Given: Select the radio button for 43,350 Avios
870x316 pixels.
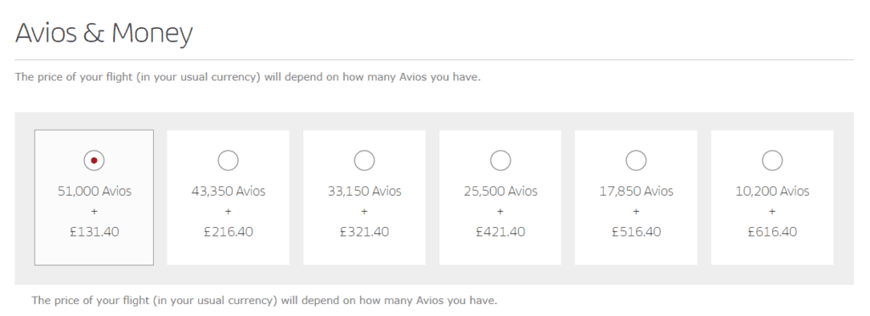Looking at the screenshot, I should (x=228, y=160).
